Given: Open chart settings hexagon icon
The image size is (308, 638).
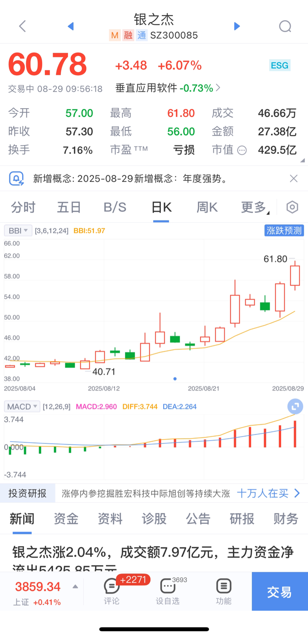Looking at the screenshot, I should point(292,207).
